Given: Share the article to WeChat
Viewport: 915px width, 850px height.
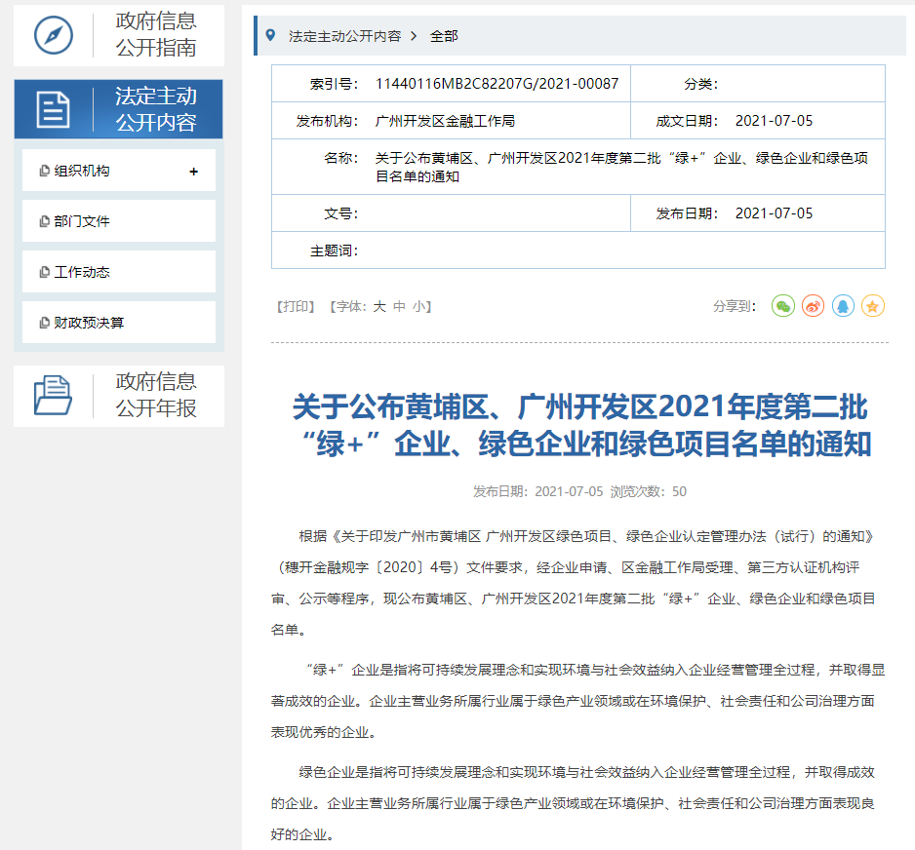Looking at the screenshot, I should click(783, 306).
